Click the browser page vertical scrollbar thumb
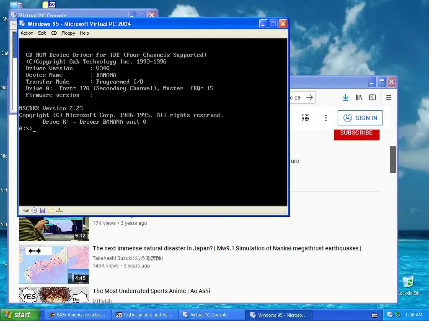 pyautogui.click(x=393, y=159)
